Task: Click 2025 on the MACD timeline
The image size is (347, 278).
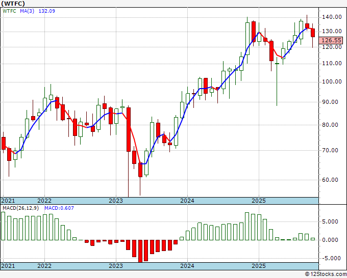Action: (259, 266)
